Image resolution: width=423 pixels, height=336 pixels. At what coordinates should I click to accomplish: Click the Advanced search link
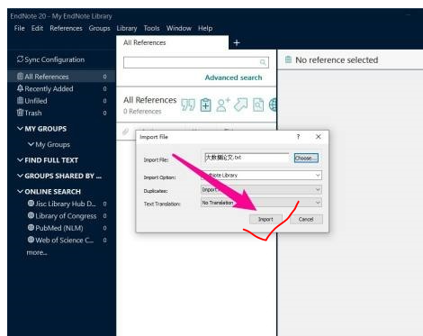pyautogui.click(x=233, y=77)
